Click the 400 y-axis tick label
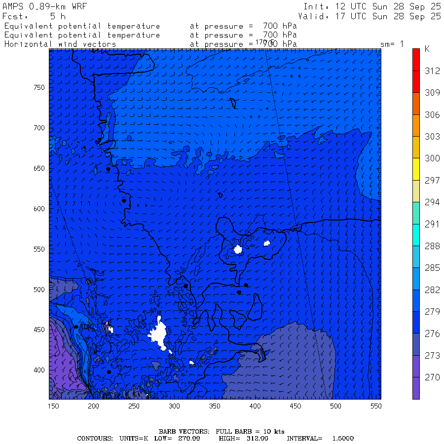444x444 pixels. pos(39,370)
